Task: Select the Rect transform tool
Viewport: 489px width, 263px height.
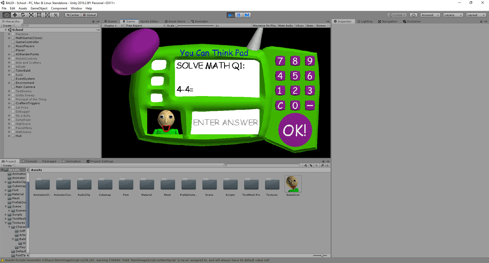Action: pyautogui.click(x=39, y=15)
